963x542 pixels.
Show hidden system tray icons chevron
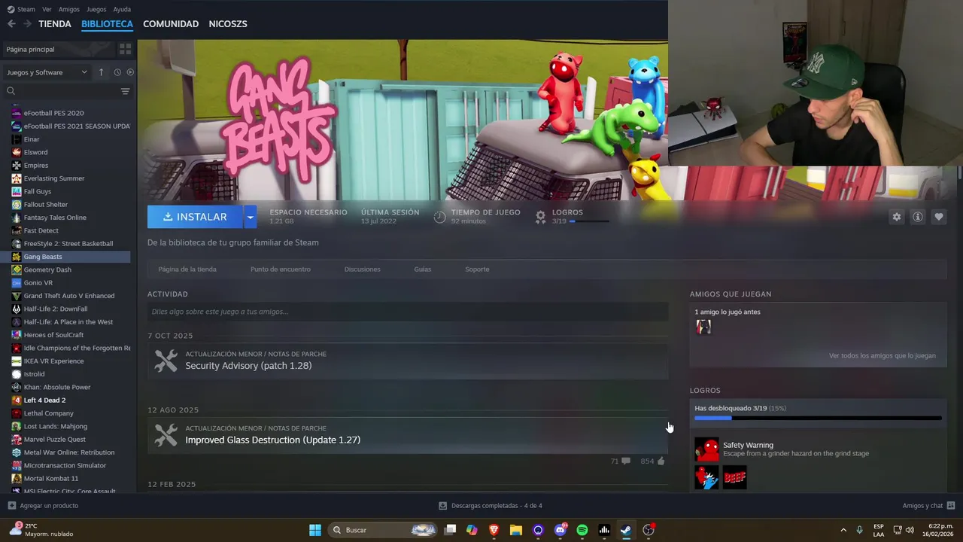843,530
